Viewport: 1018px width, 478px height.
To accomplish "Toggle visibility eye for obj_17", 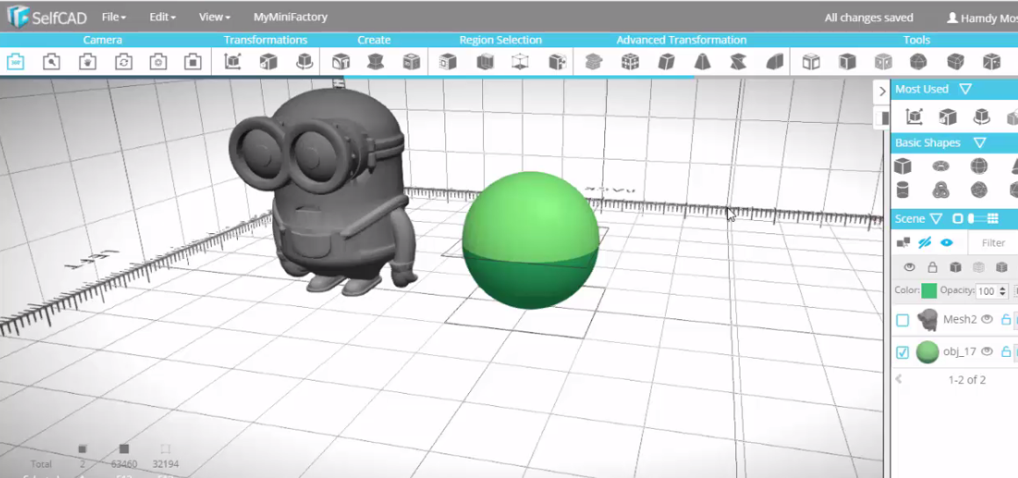I will 987,352.
